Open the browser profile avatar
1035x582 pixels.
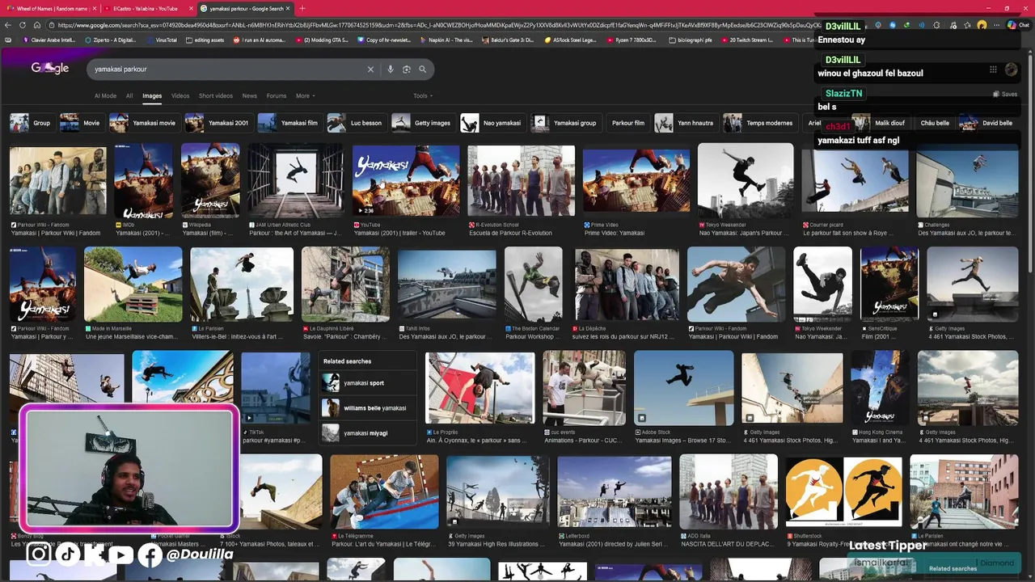(x=982, y=25)
